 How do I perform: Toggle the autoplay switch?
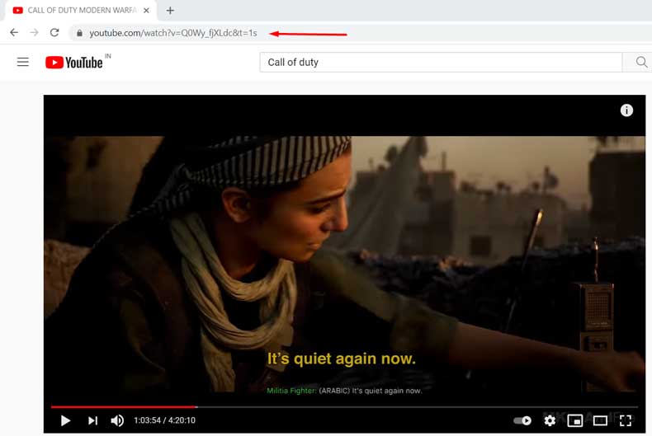pos(522,420)
